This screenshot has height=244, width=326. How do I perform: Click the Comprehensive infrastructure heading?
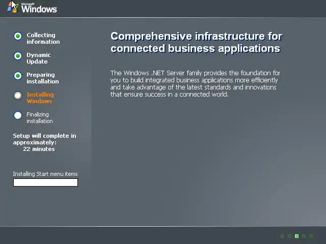pyautogui.click(x=196, y=42)
